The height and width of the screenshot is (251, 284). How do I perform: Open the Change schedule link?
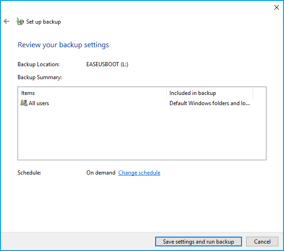[x=139, y=173]
